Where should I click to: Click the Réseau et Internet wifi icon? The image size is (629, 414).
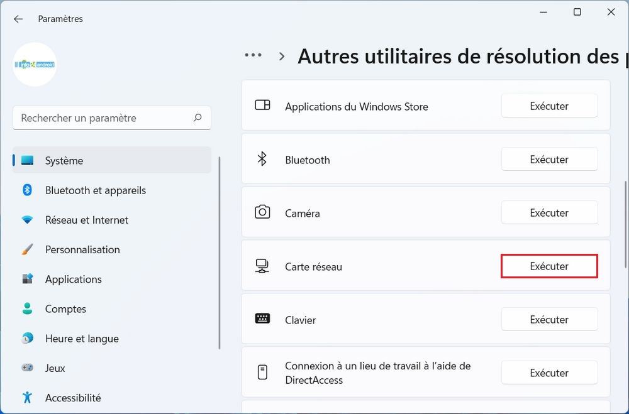tap(27, 220)
